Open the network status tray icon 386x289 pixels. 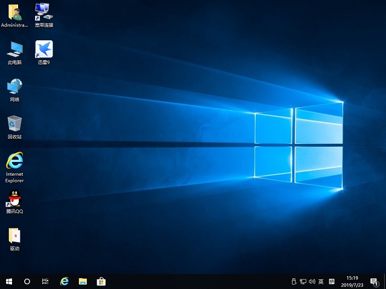click(x=303, y=281)
